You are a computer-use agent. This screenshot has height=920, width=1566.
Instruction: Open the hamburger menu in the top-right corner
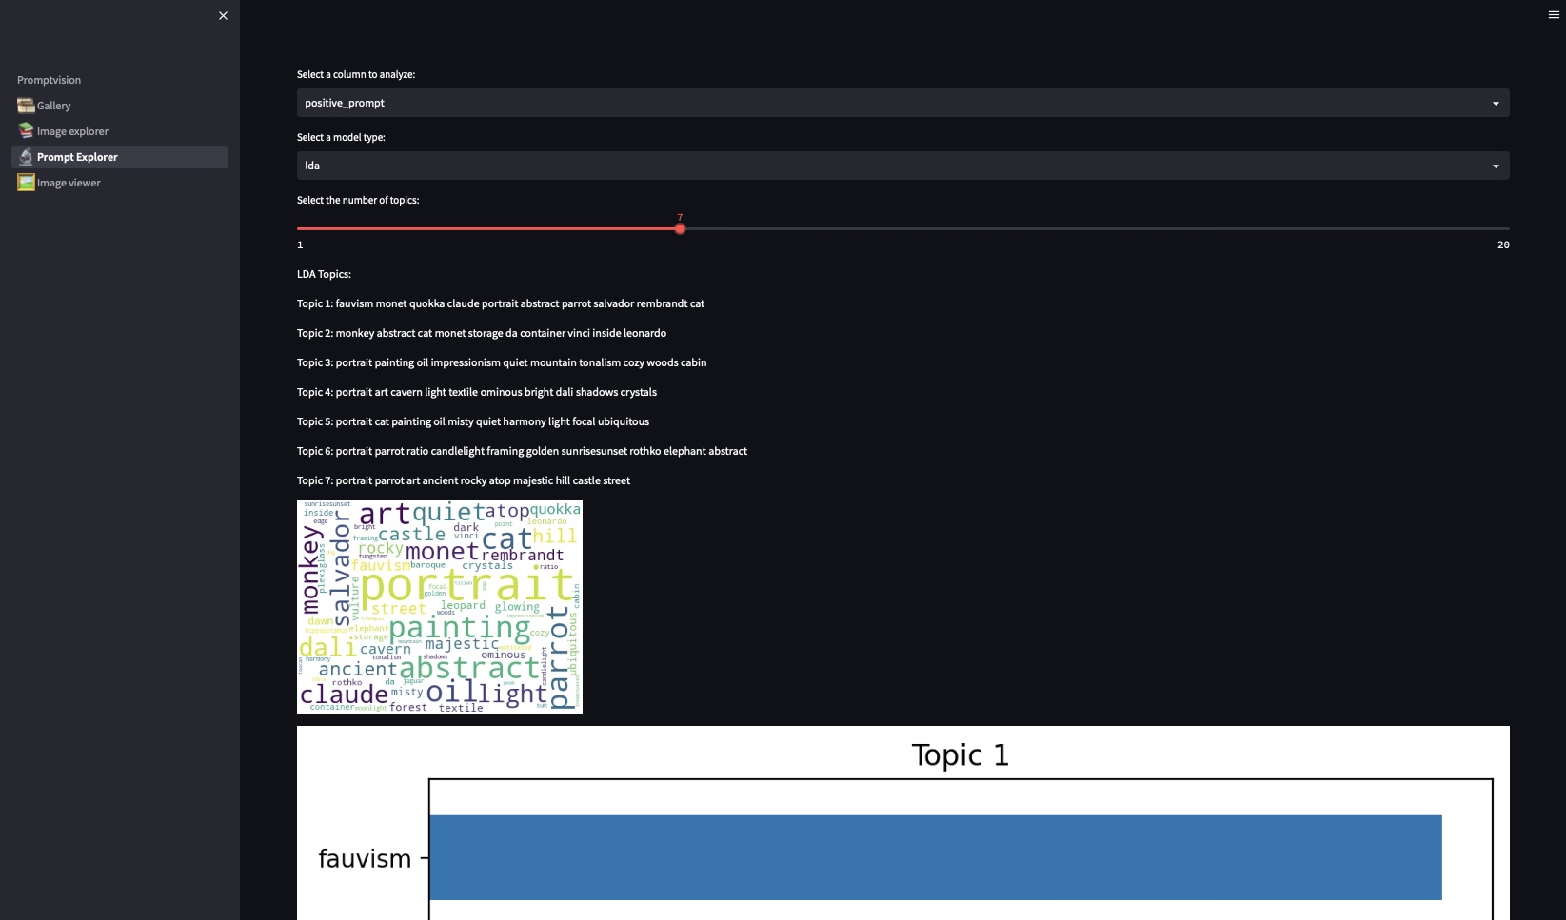[1553, 14]
